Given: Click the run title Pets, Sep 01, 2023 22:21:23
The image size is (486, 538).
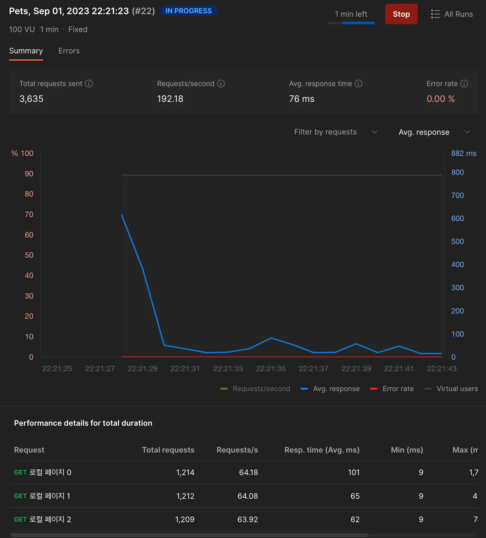Looking at the screenshot, I should (x=69, y=11).
